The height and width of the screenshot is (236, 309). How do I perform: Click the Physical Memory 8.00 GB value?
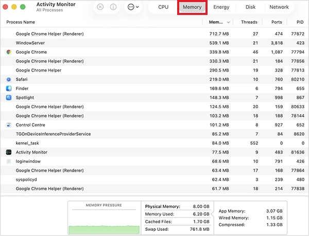[x=201, y=207]
